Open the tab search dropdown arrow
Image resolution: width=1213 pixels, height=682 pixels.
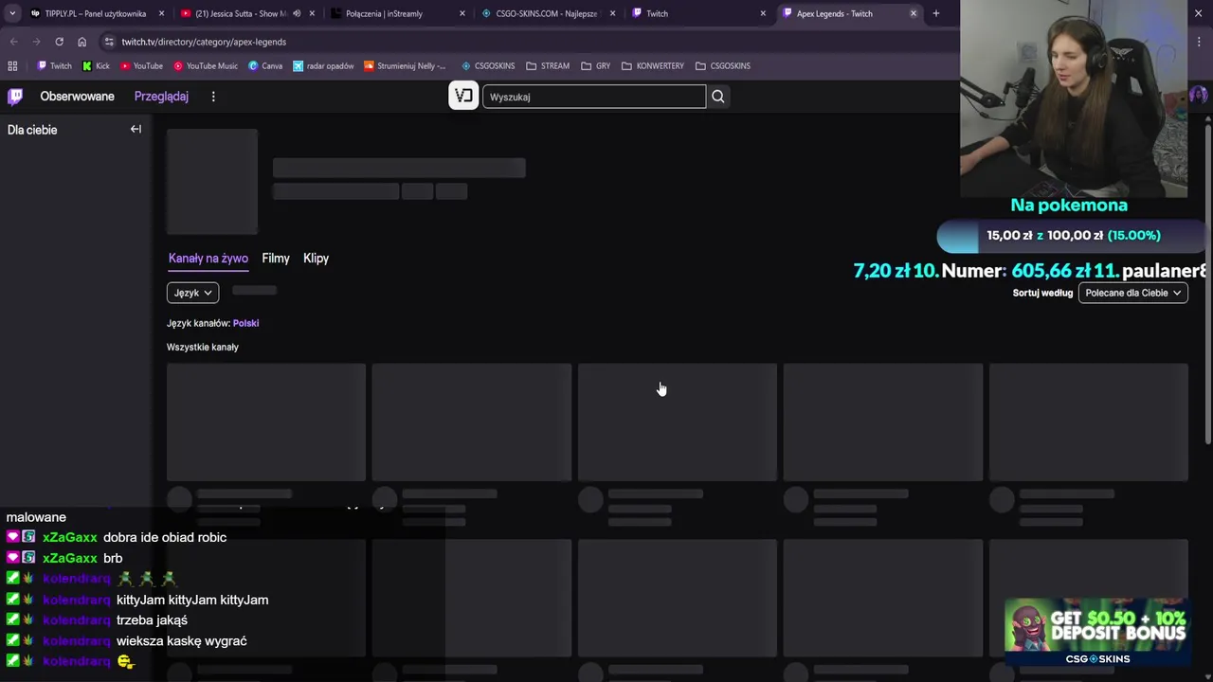pos(11,13)
